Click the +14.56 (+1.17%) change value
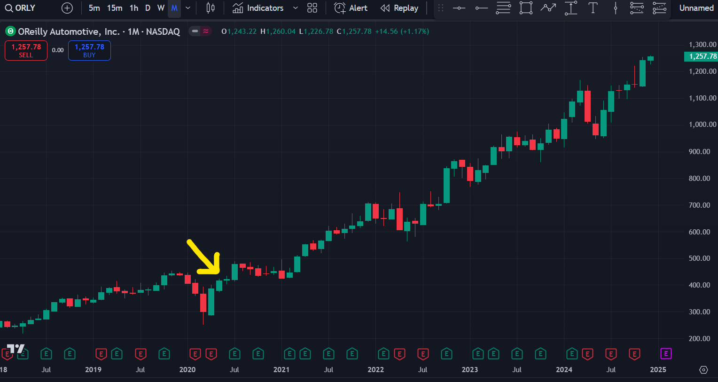Image resolution: width=718 pixels, height=382 pixels. 402,31
